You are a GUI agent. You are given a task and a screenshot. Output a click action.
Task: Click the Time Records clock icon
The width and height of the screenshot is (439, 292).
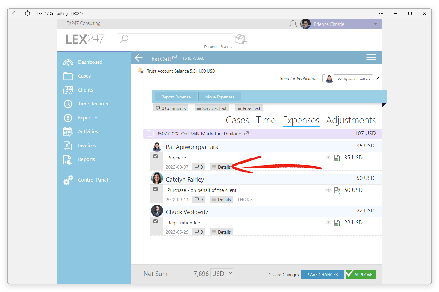(68, 104)
